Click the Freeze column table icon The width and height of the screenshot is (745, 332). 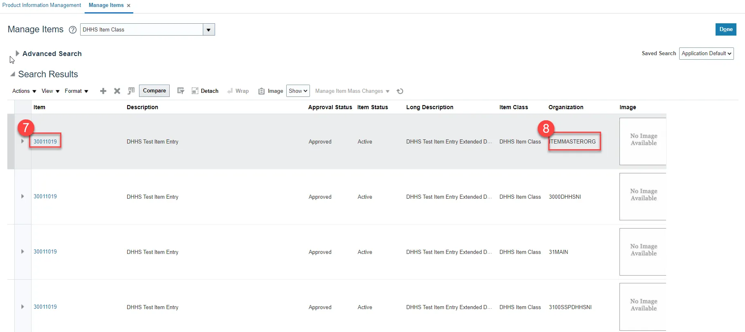point(131,91)
